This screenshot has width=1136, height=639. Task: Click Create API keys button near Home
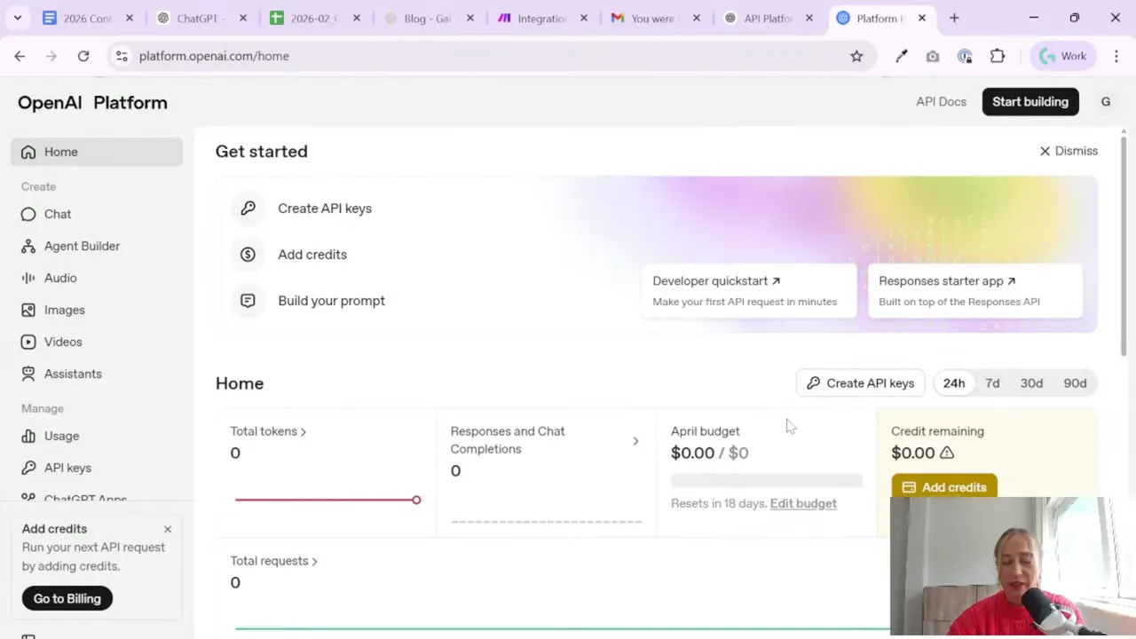tap(861, 383)
